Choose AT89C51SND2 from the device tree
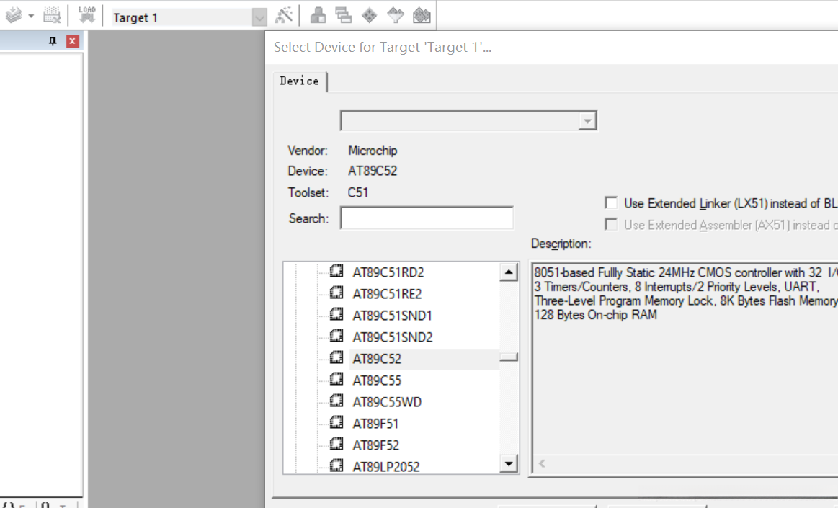Viewport: 838px width, 508px height. click(392, 337)
